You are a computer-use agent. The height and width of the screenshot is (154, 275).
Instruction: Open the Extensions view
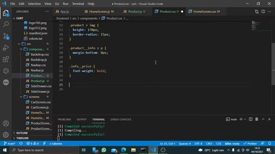click(x=6, y=59)
